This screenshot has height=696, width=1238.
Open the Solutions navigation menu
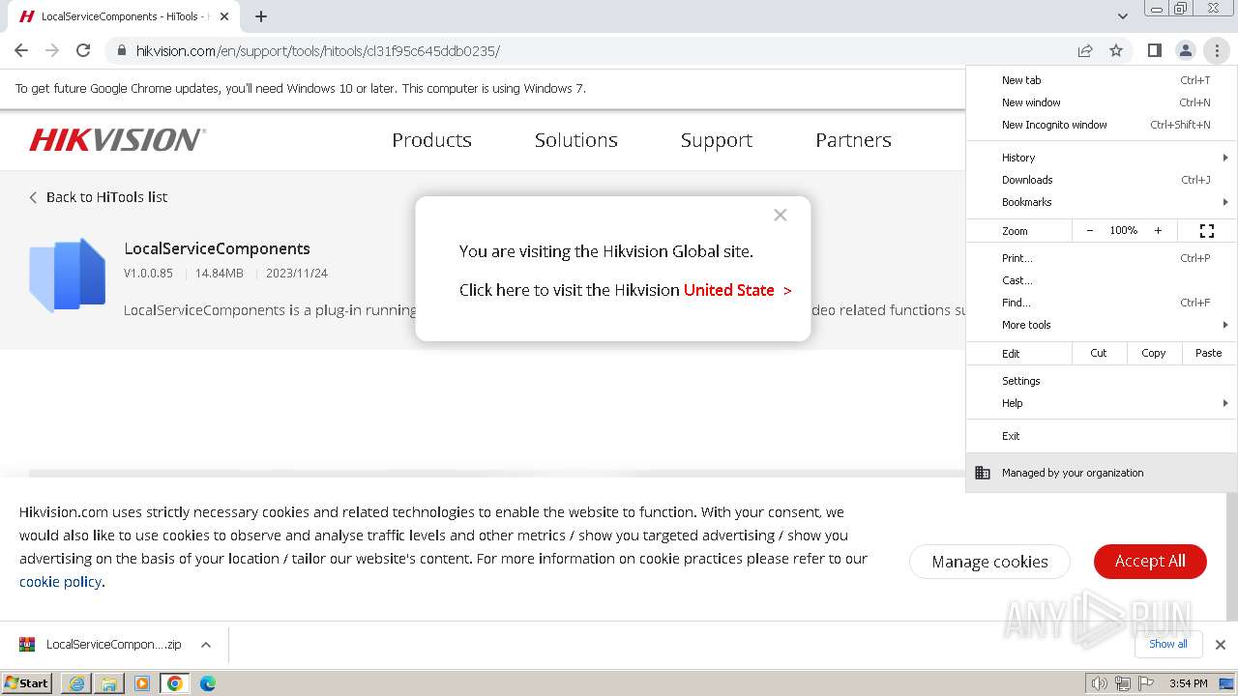tap(575, 140)
